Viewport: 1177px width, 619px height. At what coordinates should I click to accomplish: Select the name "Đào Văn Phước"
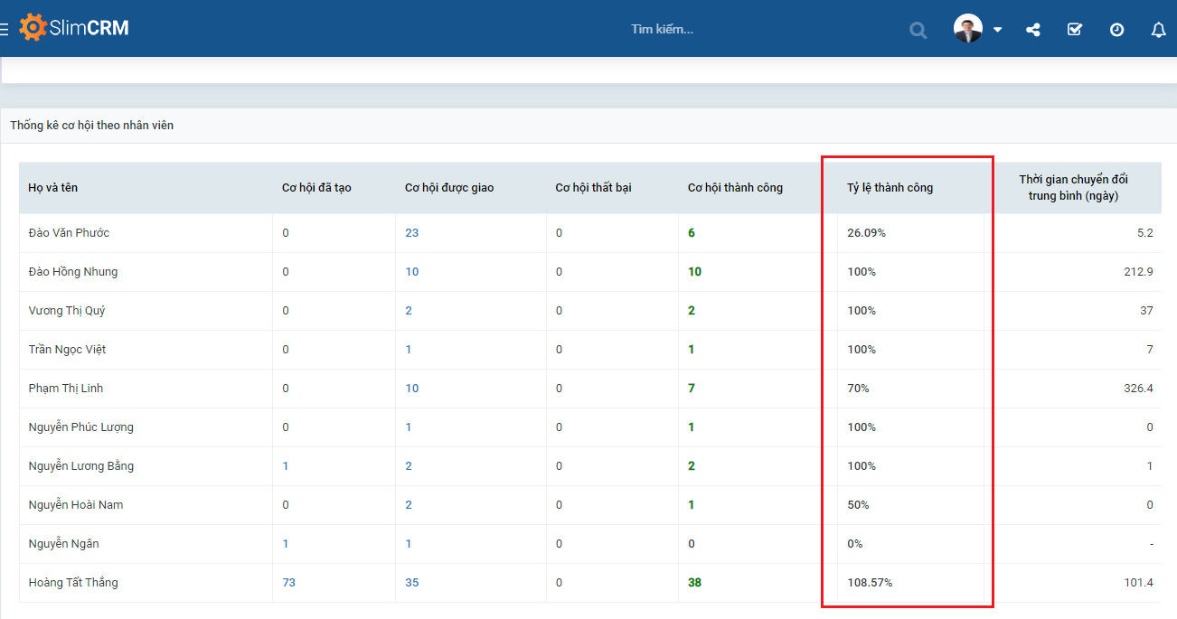[x=69, y=233]
